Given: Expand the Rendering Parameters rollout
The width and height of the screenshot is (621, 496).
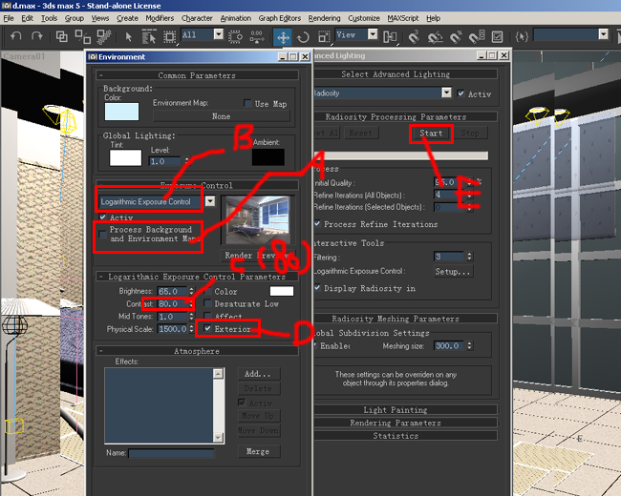Looking at the screenshot, I should click(x=396, y=423).
